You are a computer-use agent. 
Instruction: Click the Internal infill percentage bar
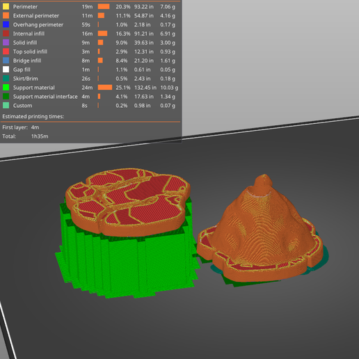[x=102, y=33]
